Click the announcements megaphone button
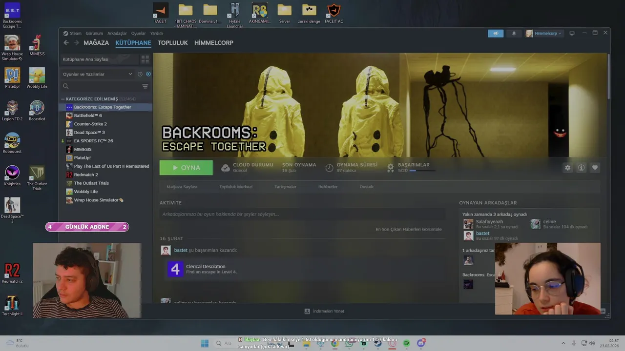 click(496, 33)
